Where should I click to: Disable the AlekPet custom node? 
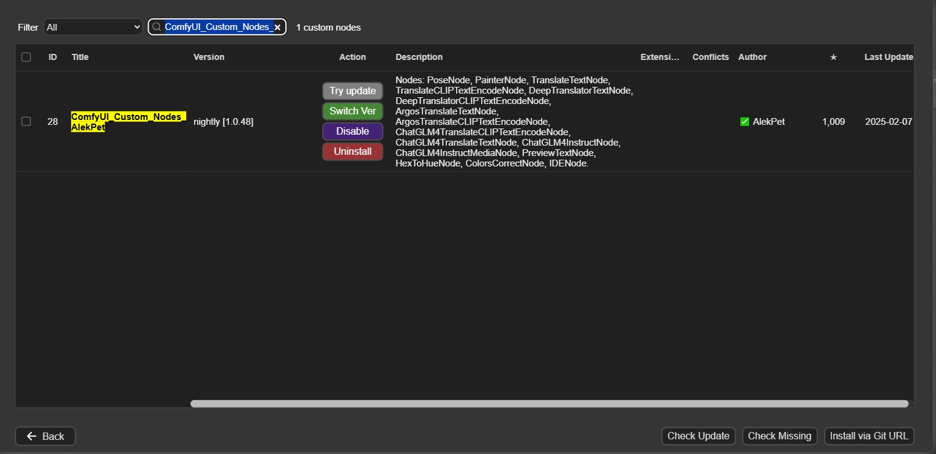click(353, 132)
